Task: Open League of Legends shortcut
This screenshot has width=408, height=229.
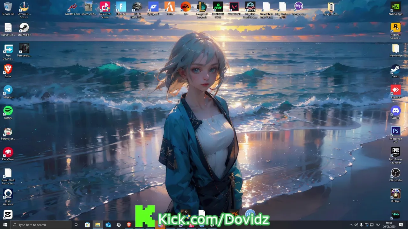Action: click(202, 10)
